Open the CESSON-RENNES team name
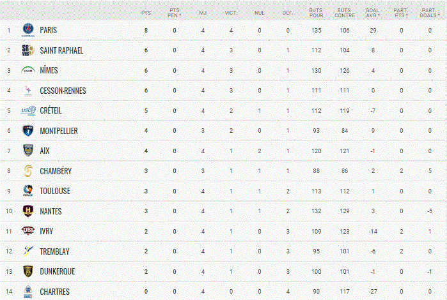 point(63,91)
